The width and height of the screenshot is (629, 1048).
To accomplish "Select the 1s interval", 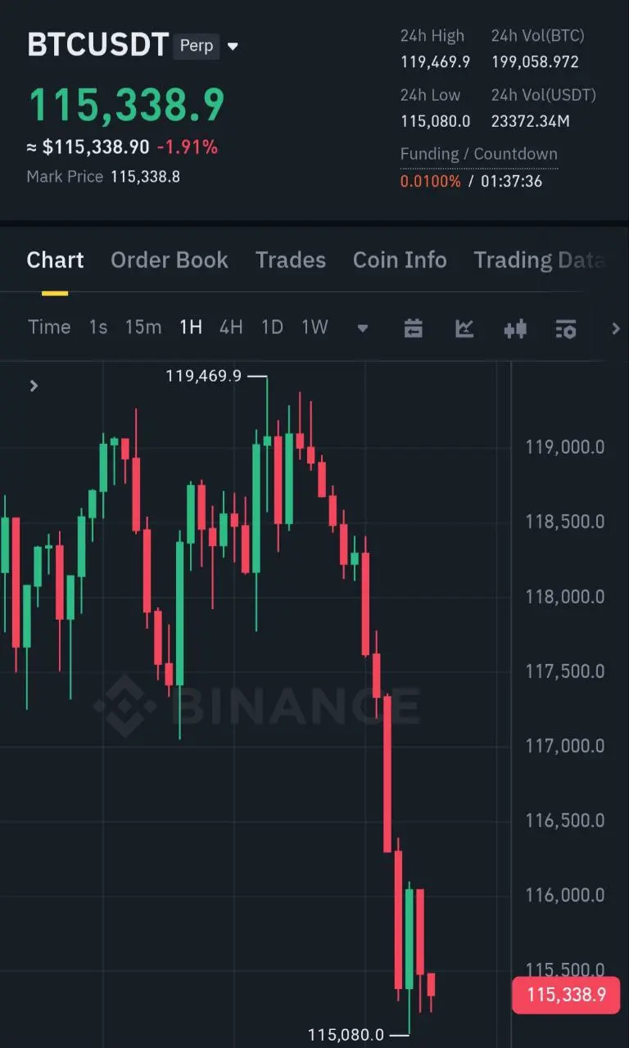I will pos(98,327).
